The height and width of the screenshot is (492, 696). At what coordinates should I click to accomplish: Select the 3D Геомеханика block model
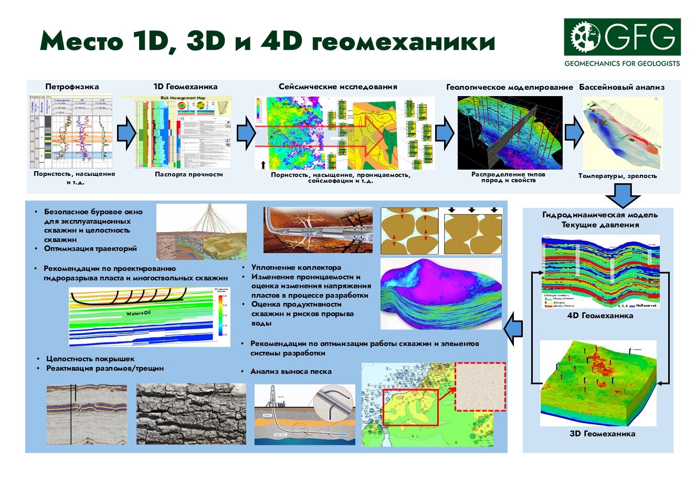(598, 382)
